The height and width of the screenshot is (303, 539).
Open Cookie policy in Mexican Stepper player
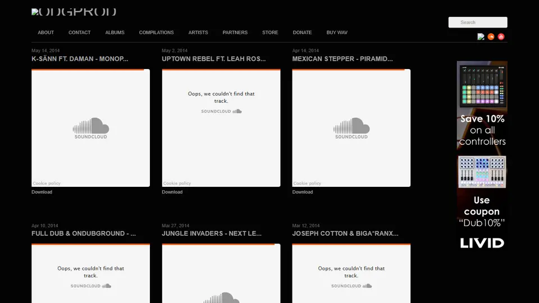307,183
